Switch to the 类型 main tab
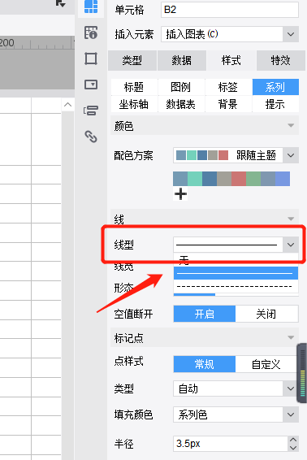307x460 pixels. [132, 60]
